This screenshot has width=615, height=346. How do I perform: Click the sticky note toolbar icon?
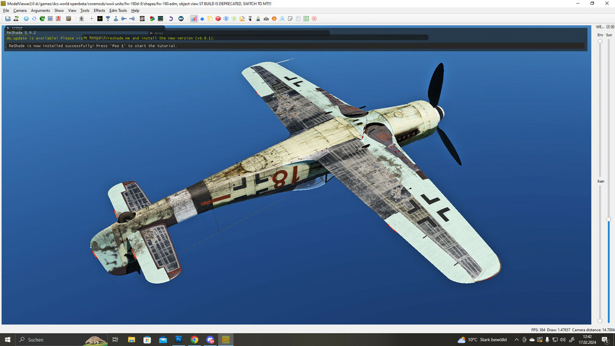(x=290, y=18)
